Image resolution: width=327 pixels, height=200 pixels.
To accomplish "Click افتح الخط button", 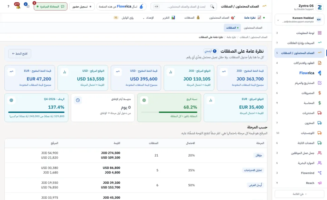I will point(20,53).
